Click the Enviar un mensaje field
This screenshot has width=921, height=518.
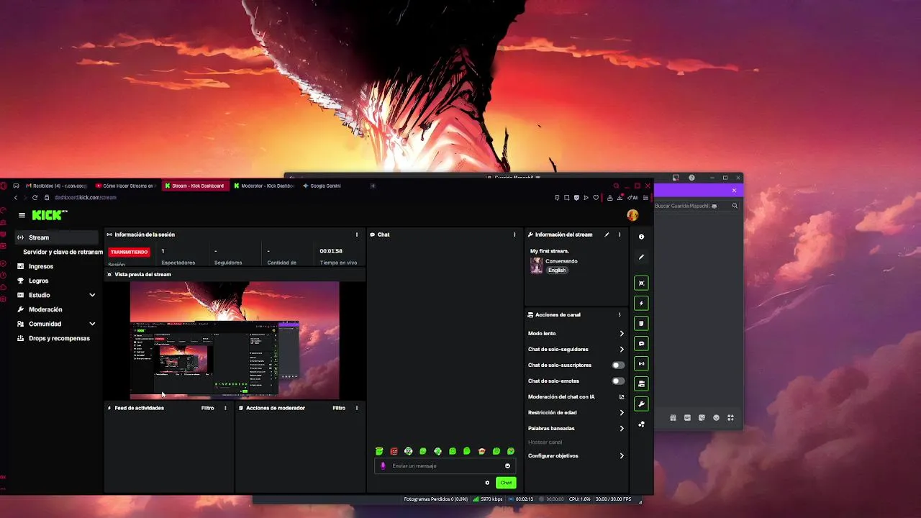444,465
